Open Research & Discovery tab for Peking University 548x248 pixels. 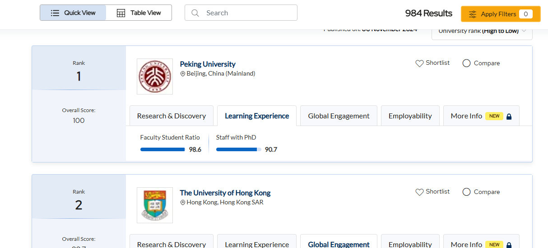[172, 116]
